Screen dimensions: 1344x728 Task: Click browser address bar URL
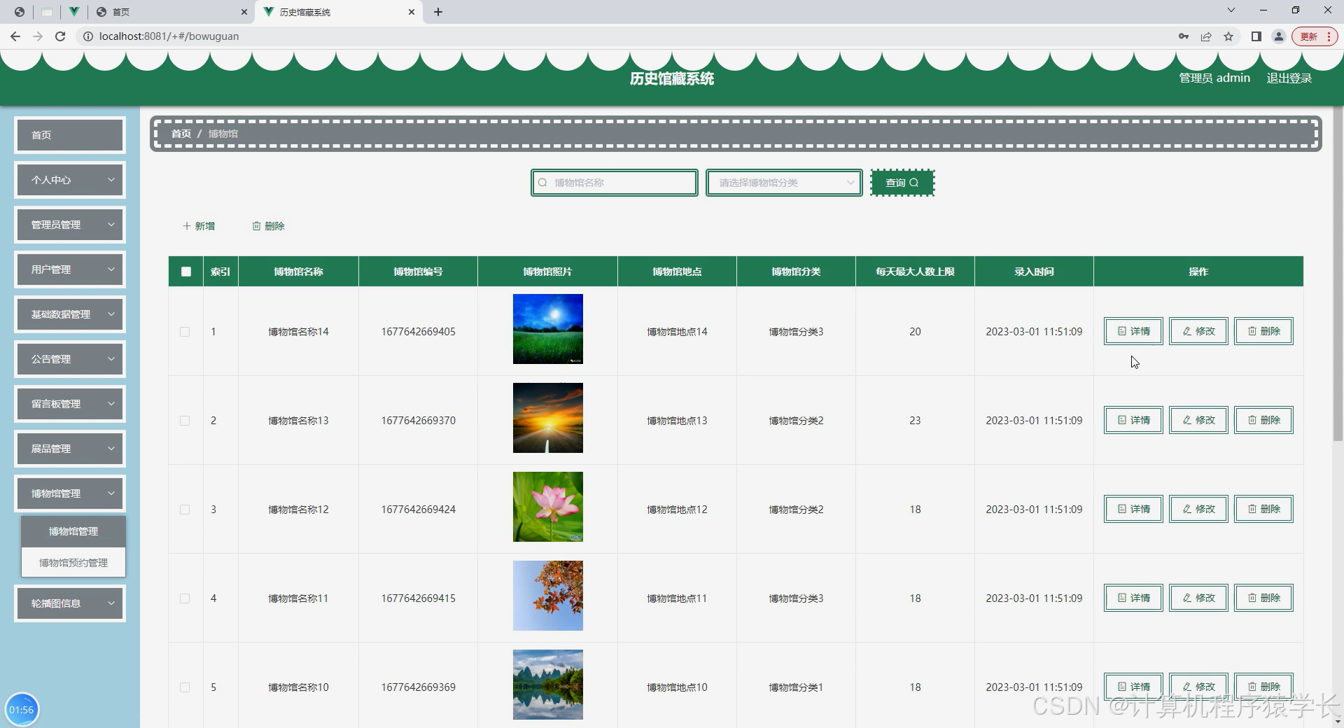coord(169,36)
